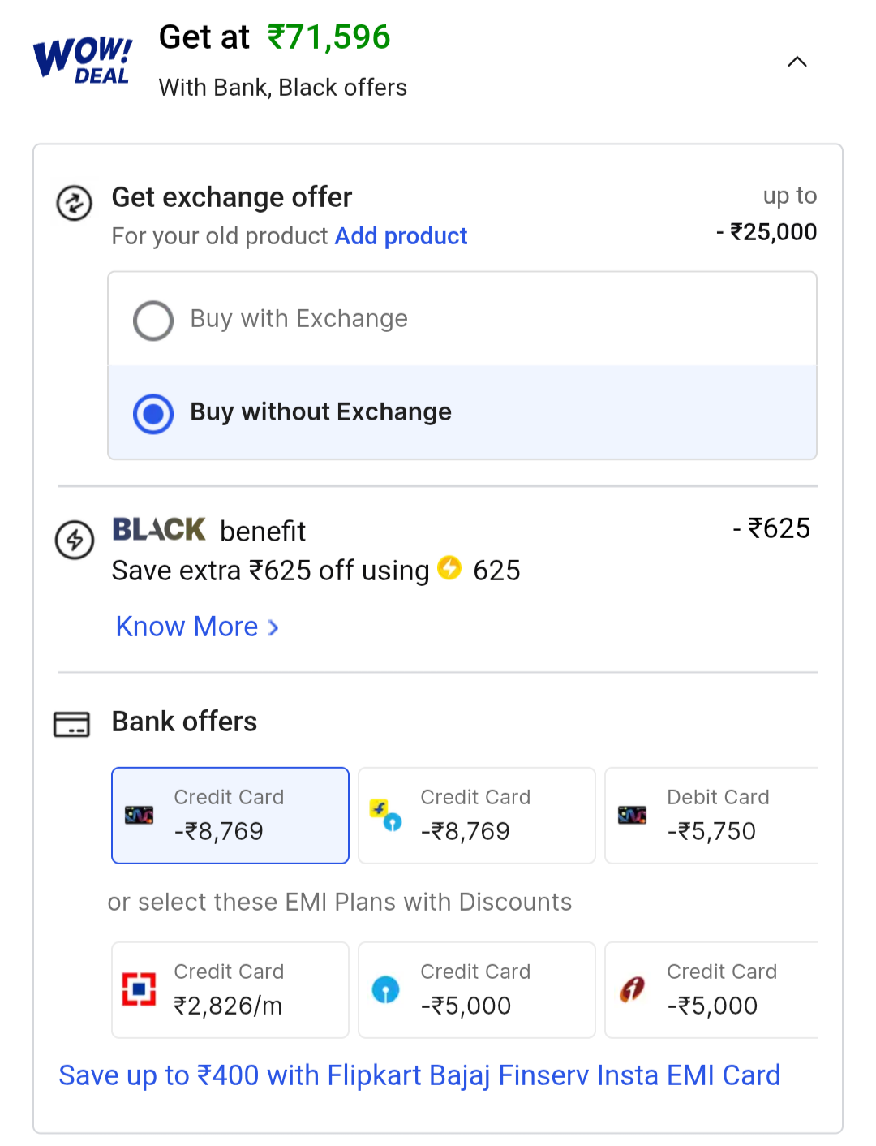
Task: Select the Buy without Exchange radio button
Action: tap(153, 414)
